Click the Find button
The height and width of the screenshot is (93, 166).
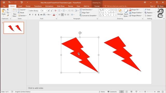(148, 10)
